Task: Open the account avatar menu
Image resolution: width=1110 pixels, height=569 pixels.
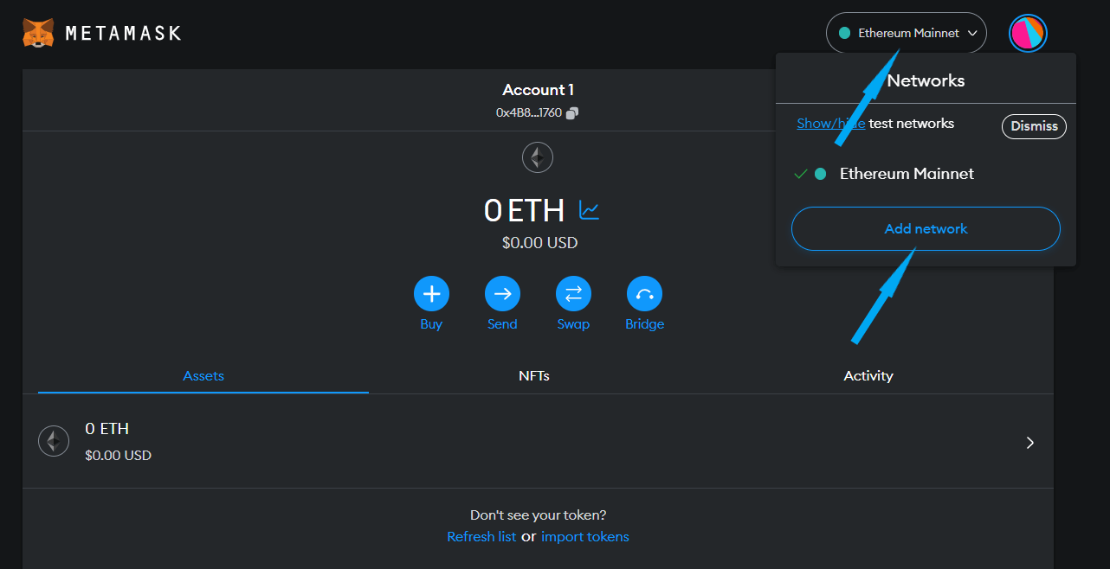Action: coord(1028,33)
